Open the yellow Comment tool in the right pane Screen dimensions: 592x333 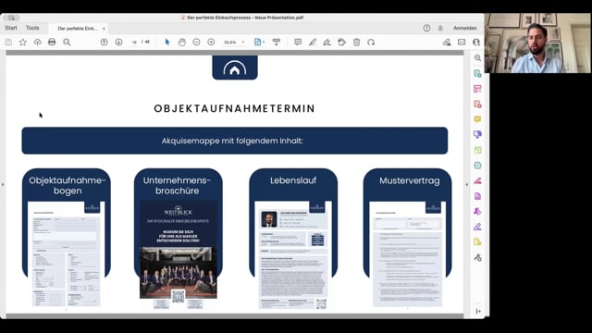(x=477, y=119)
